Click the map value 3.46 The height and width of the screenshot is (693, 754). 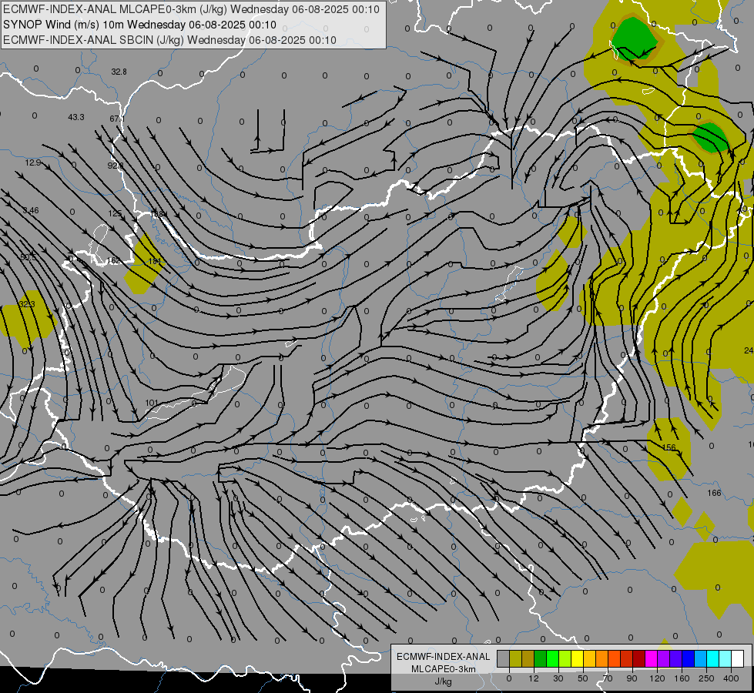point(31,210)
